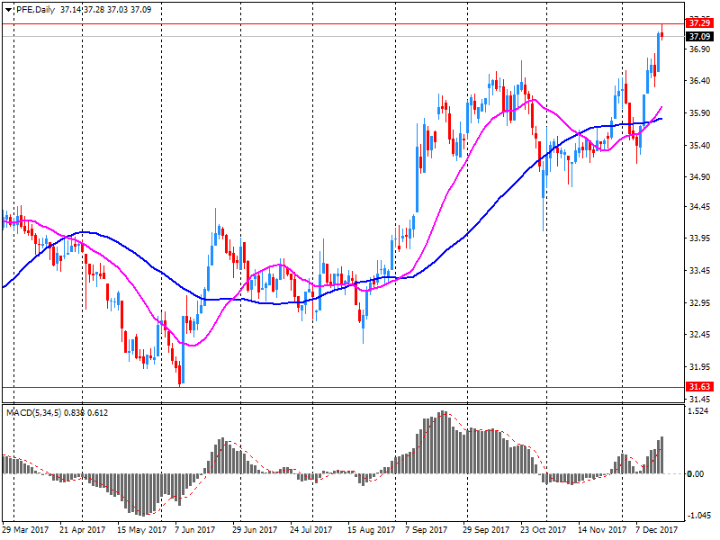Click the 14 Nov 2017 date label

(x=602, y=530)
